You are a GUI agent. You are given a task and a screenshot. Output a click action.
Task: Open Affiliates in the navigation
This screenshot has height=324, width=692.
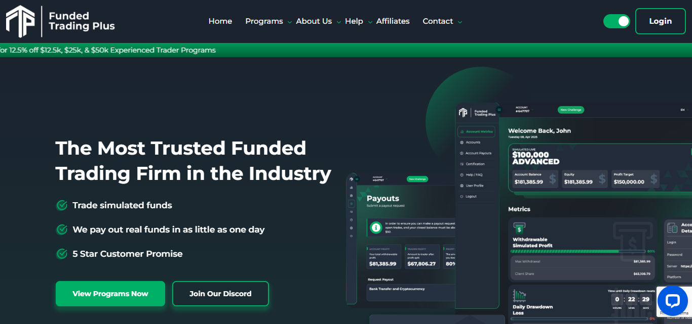(x=393, y=21)
